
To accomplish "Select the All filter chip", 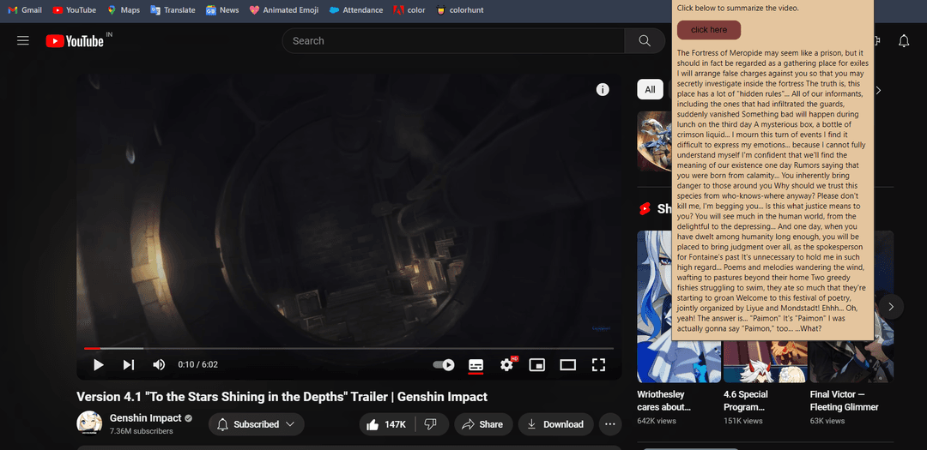I will coord(650,90).
